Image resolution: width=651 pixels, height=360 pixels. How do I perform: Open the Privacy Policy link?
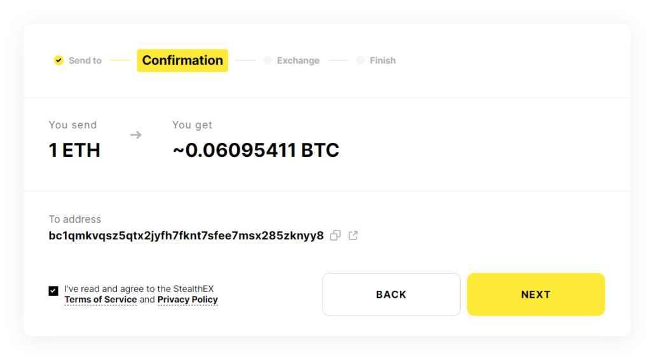188,300
